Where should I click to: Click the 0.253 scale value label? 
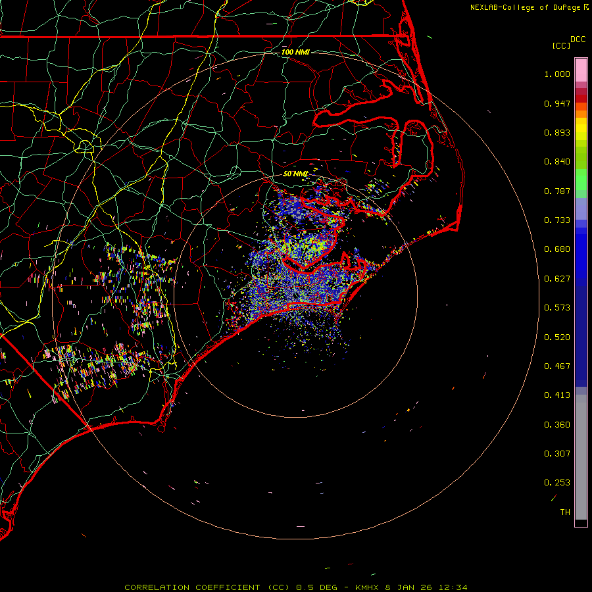557,483
